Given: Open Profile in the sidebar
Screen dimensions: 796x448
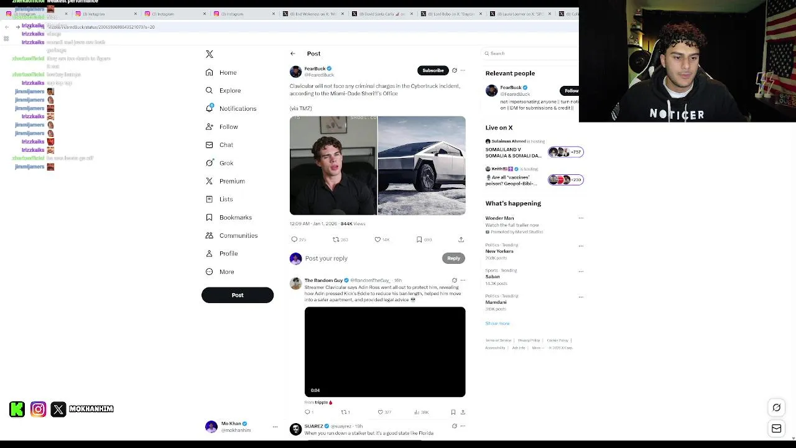Looking at the screenshot, I should (x=222, y=253).
